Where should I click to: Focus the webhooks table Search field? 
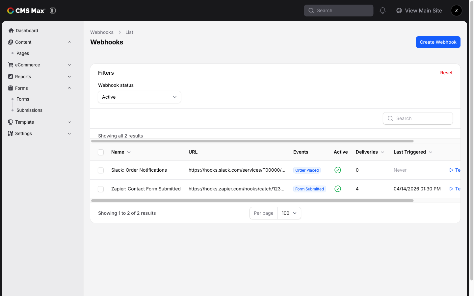pos(418,118)
